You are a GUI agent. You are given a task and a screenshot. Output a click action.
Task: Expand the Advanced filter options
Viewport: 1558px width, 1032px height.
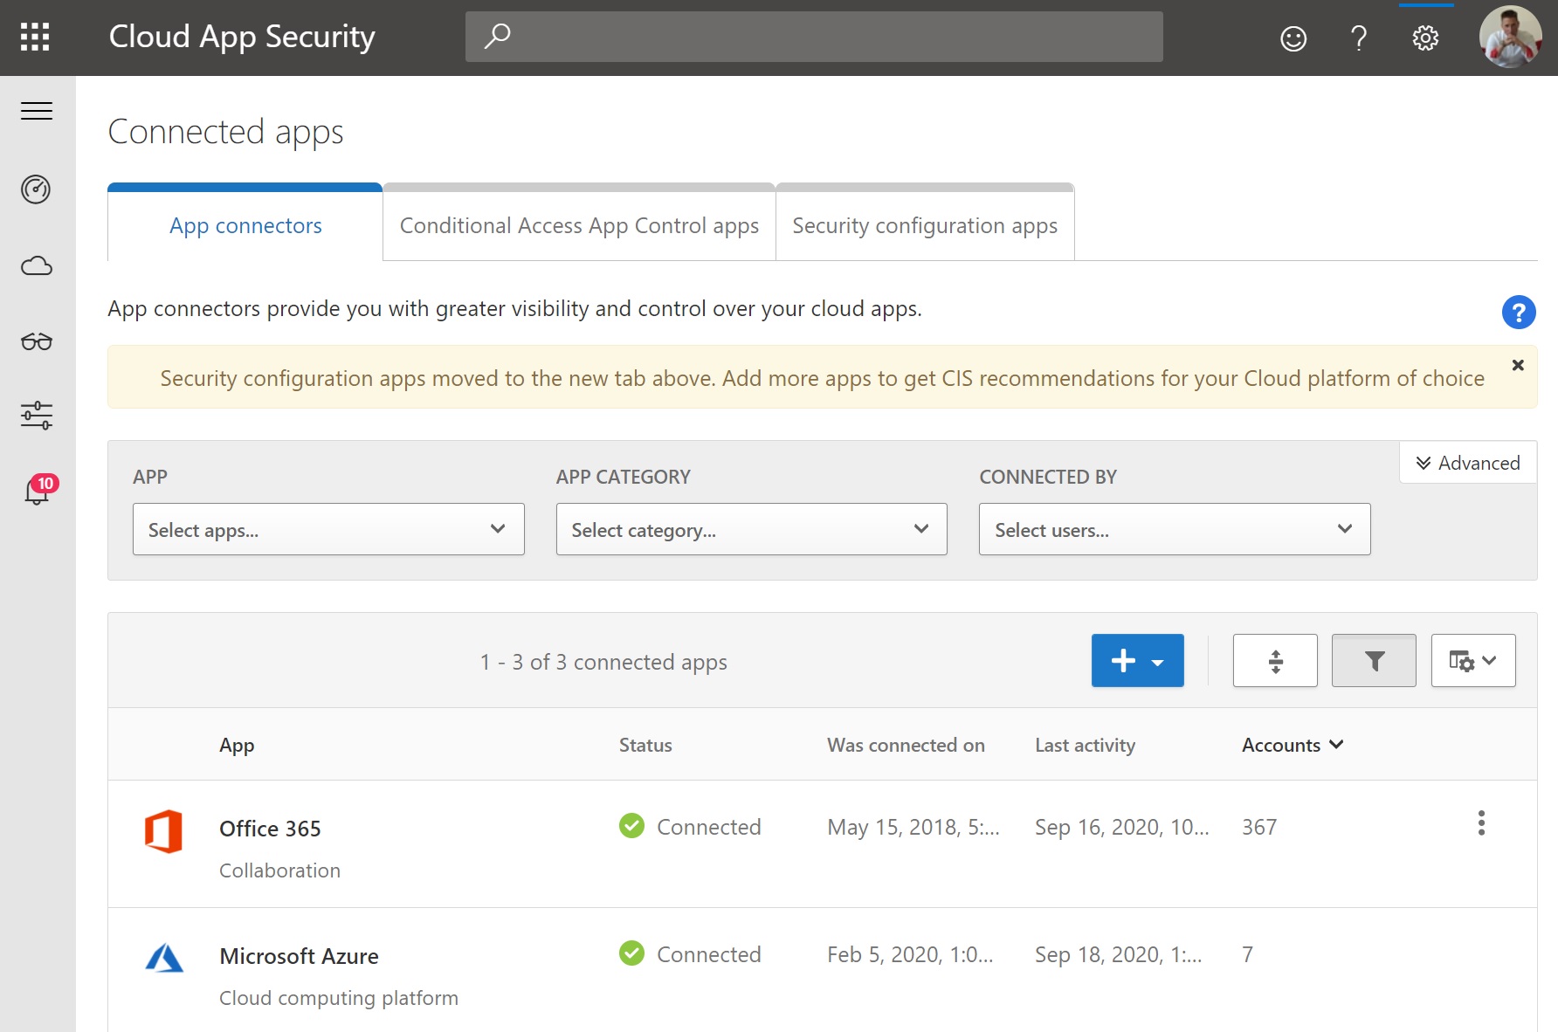coord(1466,463)
